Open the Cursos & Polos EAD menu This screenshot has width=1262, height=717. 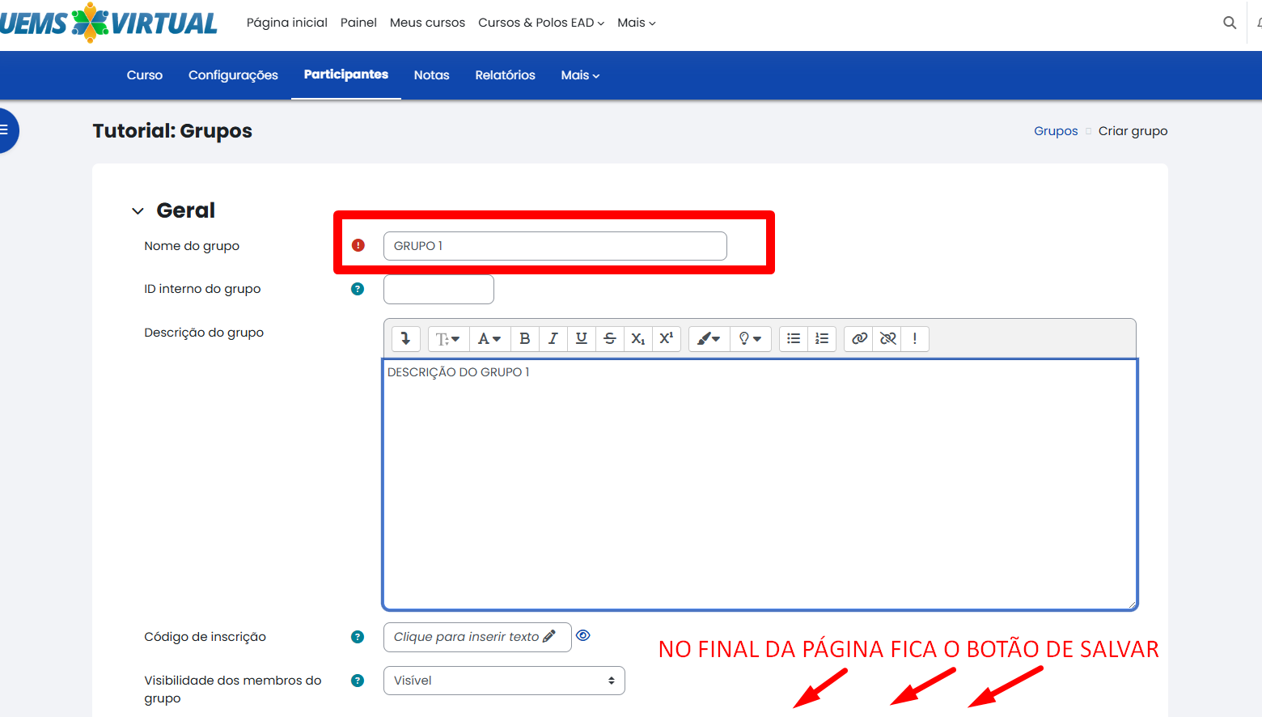tap(540, 23)
